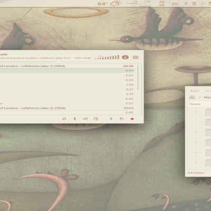Expand the fifth folder row in file manager
The image size is (211, 211).
tap(196, 152)
